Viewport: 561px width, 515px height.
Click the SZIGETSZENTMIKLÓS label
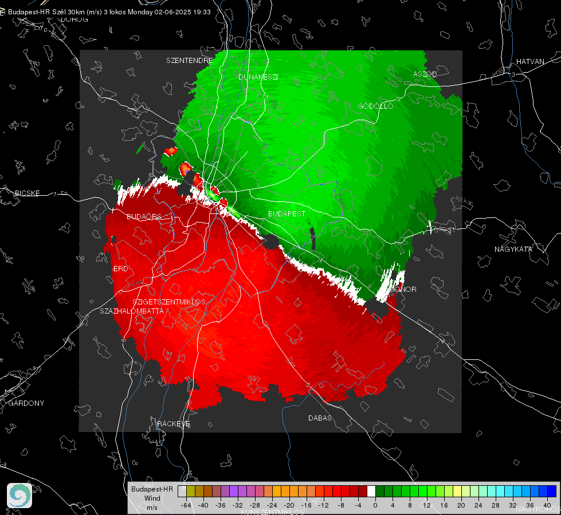tap(169, 302)
